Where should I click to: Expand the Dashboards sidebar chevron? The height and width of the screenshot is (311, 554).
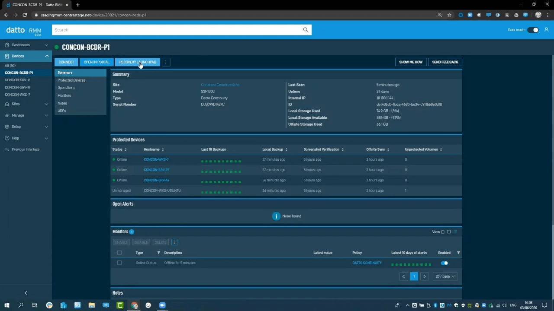(x=46, y=44)
